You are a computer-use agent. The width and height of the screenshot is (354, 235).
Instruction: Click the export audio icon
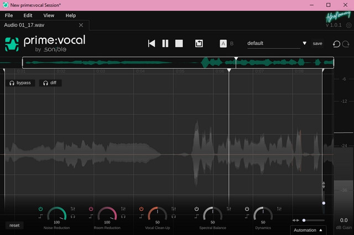(199, 43)
